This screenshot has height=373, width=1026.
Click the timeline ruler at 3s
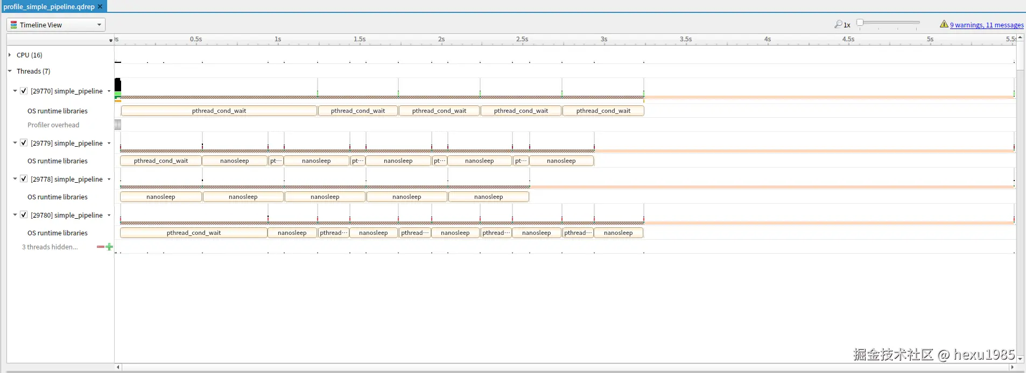[604, 39]
